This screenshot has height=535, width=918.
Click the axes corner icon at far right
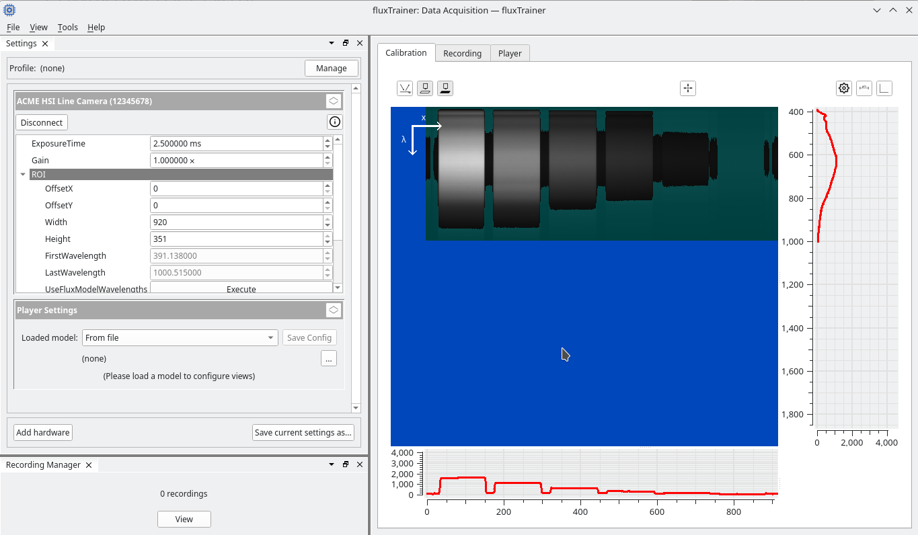pos(884,88)
